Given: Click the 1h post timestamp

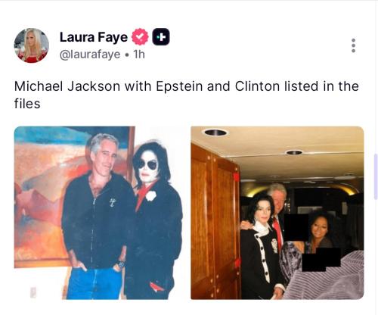Looking at the screenshot, I should point(139,55).
